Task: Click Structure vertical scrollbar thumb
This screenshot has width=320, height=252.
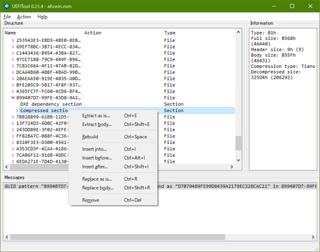Action: 239,143
